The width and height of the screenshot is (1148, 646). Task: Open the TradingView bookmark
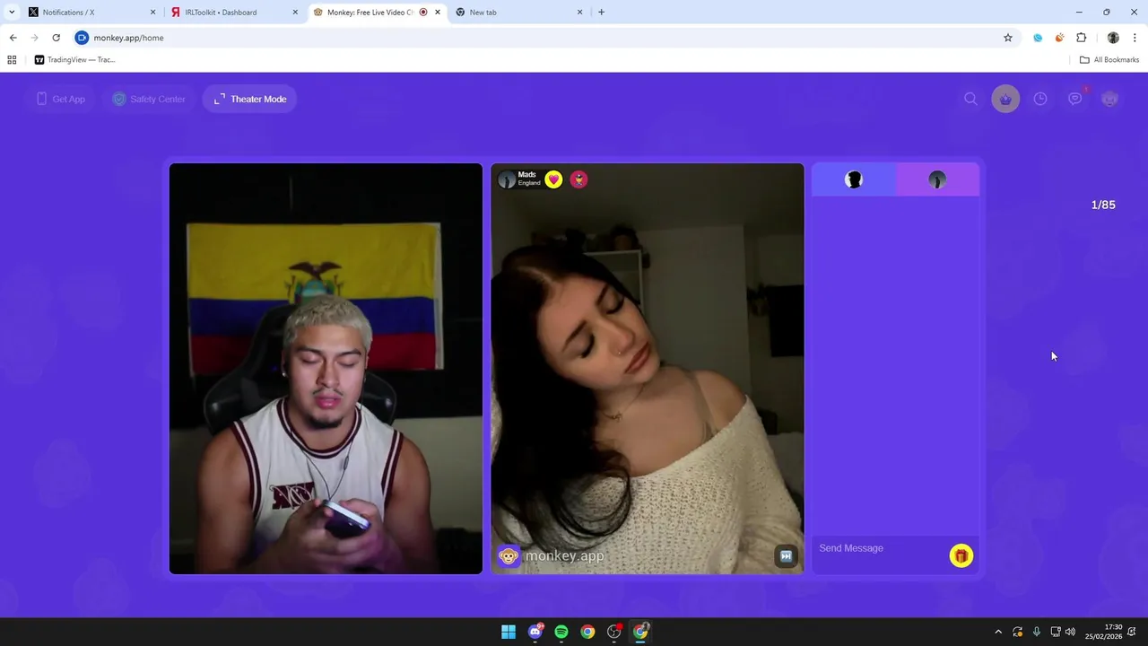click(x=75, y=60)
